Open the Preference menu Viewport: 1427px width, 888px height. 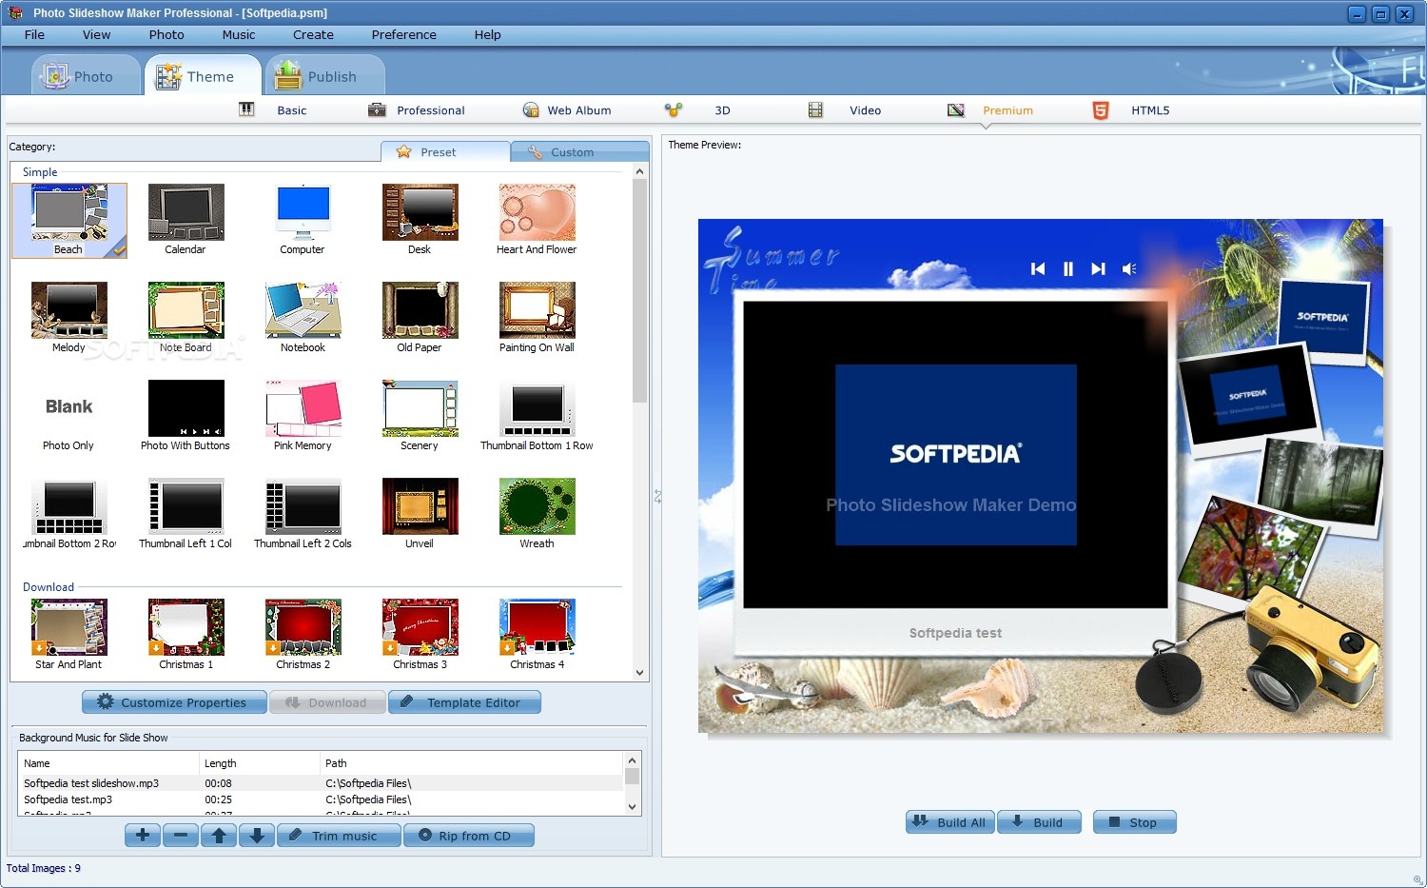(x=404, y=34)
